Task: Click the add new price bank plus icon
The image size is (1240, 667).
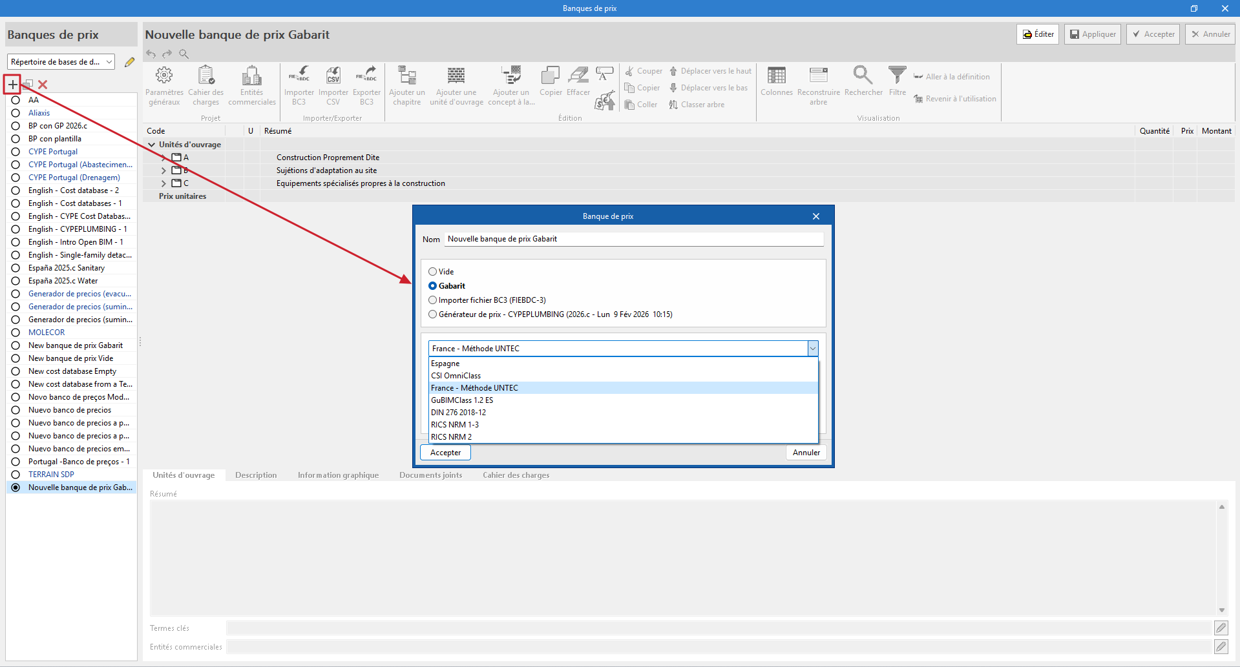Action: (13, 84)
